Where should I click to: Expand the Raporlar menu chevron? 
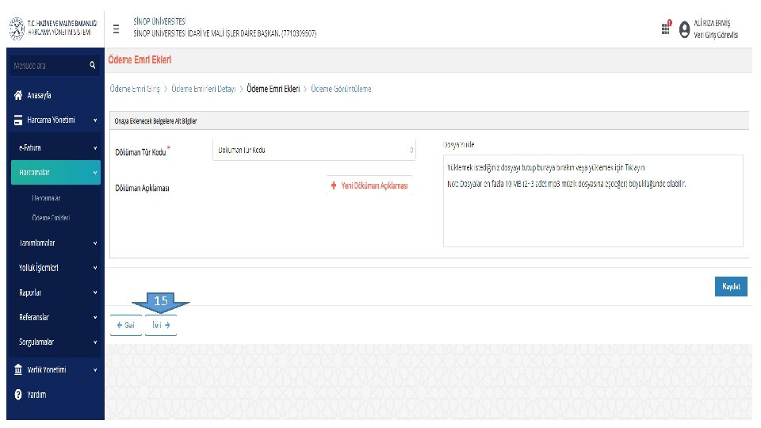(x=95, y=292)
